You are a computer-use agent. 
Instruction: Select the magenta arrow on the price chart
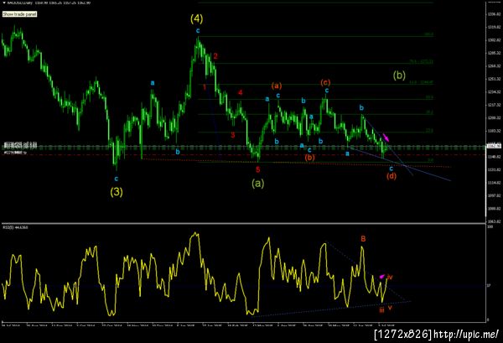(386, 138)
